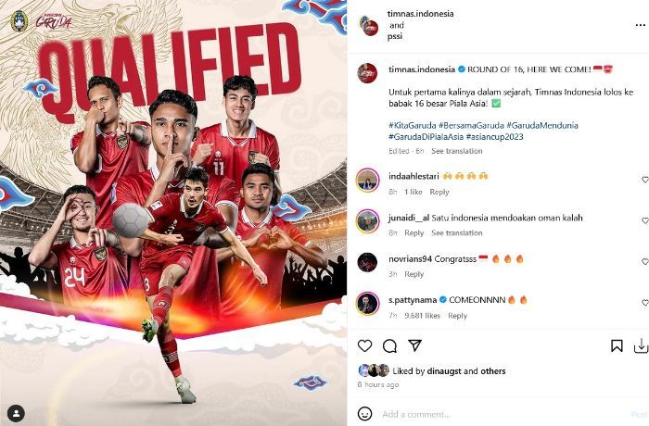See translation of the caption
649x426 pixels.
(x=456, y=151)
